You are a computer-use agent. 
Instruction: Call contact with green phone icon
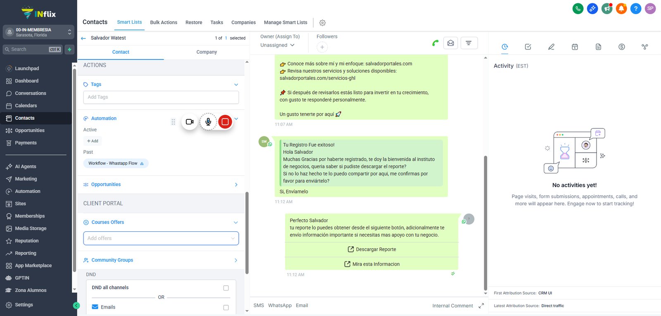pyautogui.click(x=435, y=43)
